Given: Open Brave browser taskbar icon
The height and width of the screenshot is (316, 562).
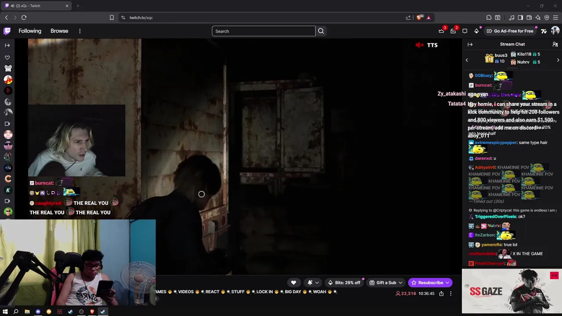Looking at the screenshot, I should tap(92, 312).
